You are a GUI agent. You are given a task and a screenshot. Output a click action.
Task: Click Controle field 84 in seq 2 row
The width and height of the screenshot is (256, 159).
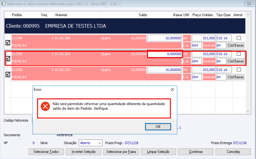tap(221, 61)
